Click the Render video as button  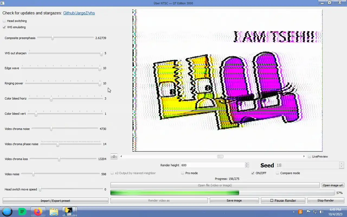[159, 200]
